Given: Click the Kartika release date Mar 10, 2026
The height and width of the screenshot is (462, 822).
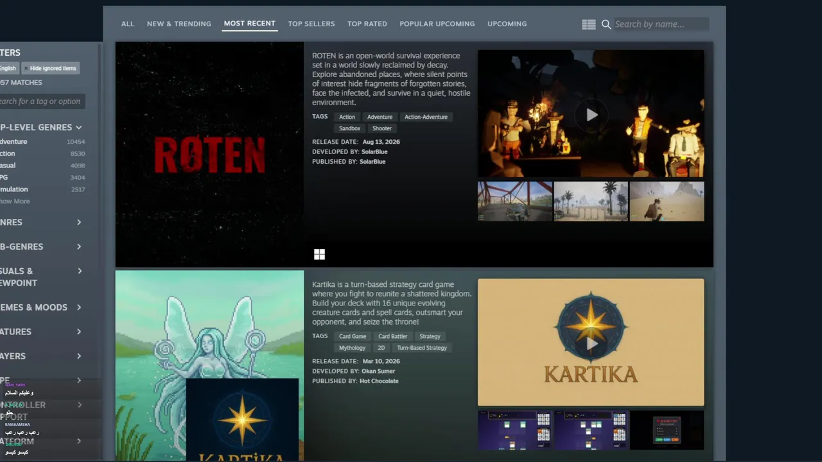Looking at the screenshot, I should [381, 361].
